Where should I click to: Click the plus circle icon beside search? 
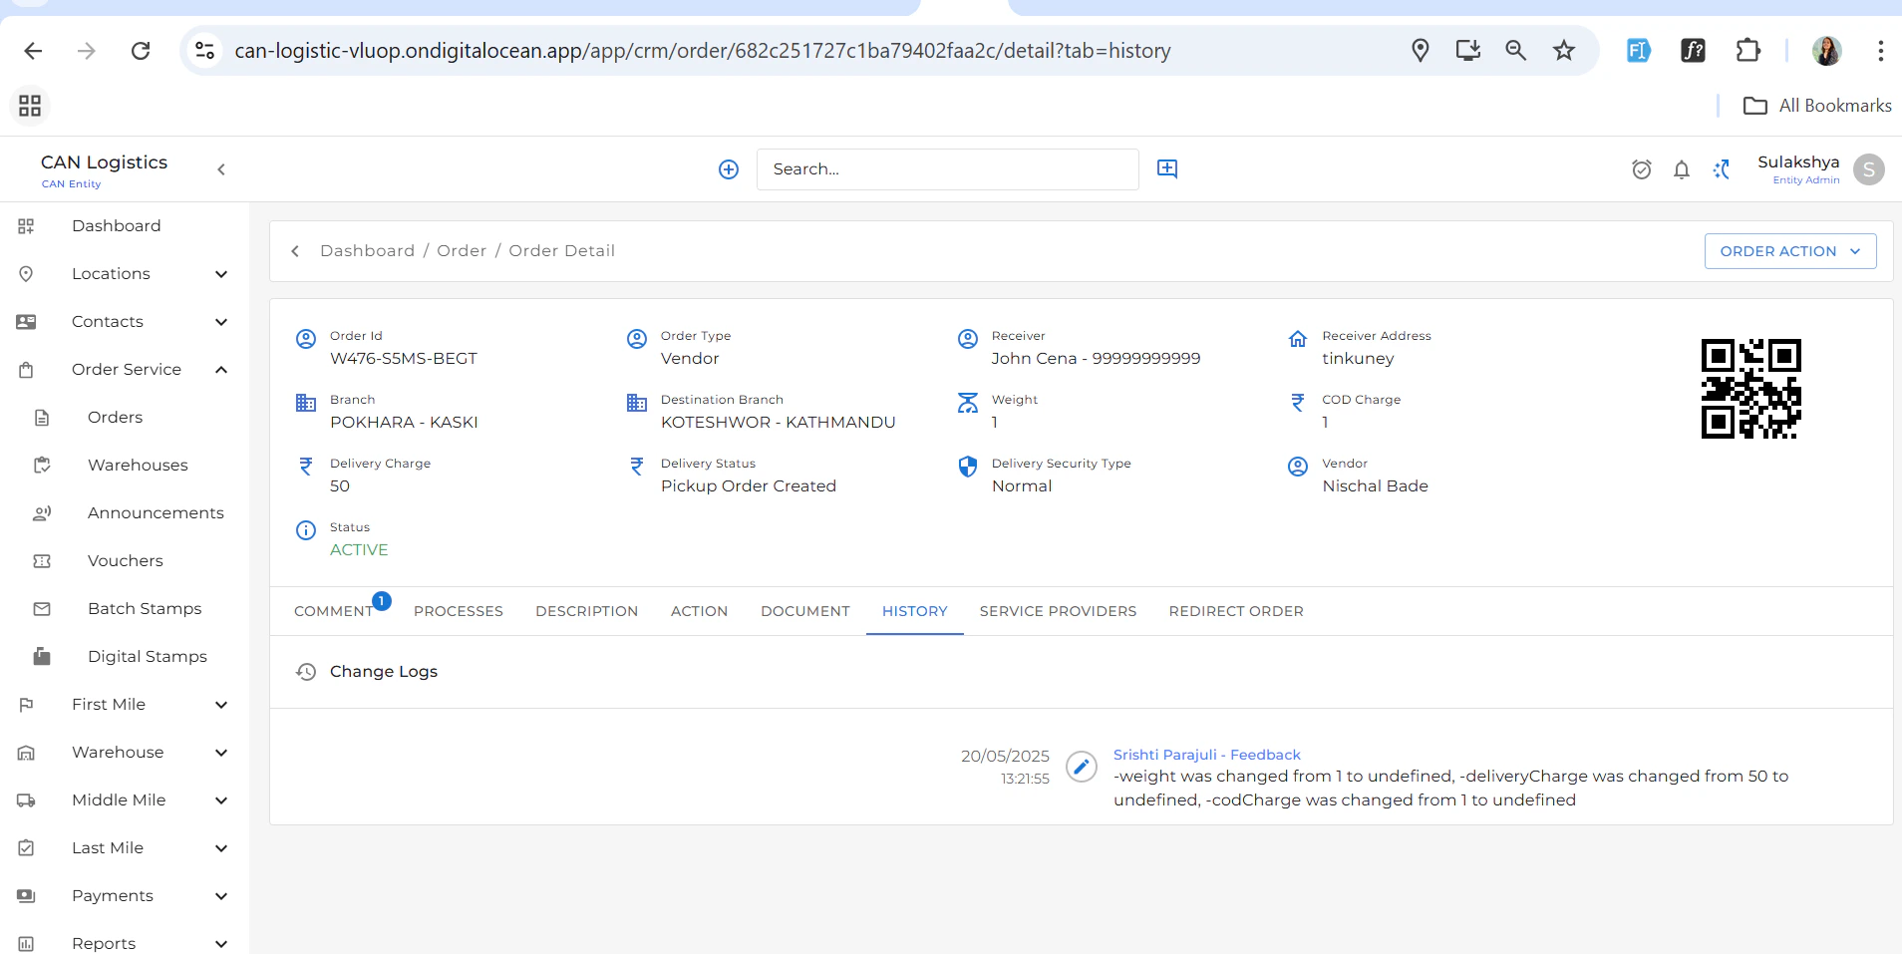click(729, 169)
